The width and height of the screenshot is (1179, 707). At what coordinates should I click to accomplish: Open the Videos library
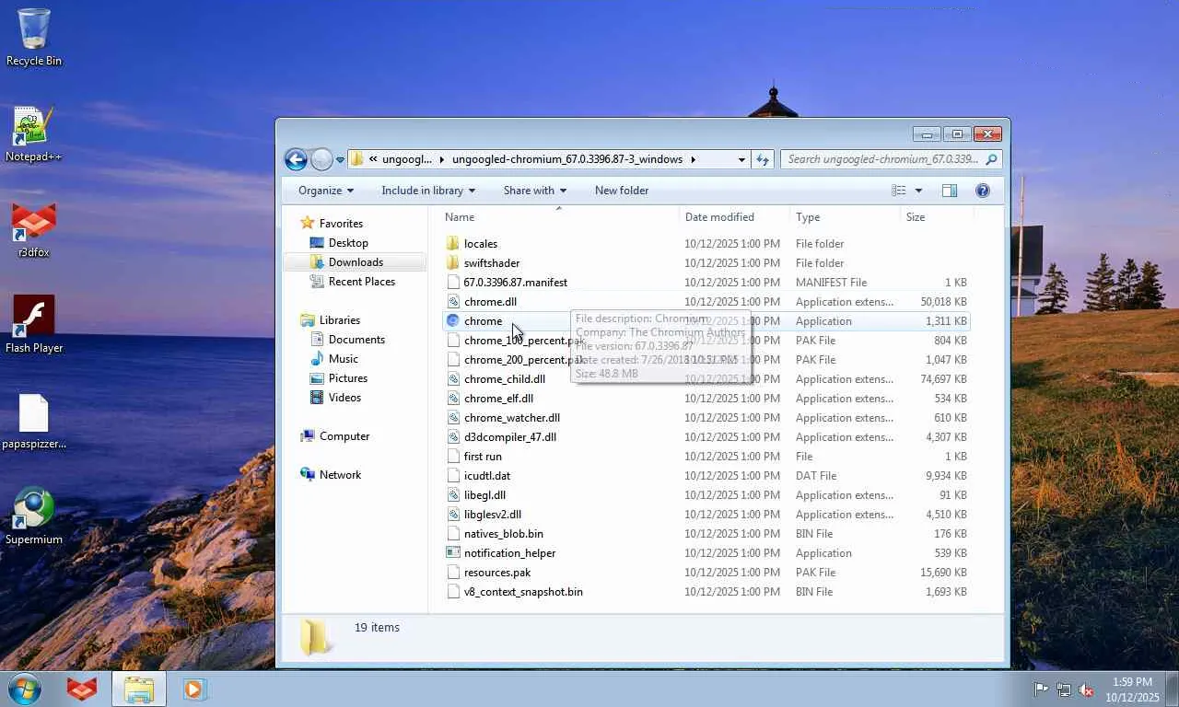344,398
